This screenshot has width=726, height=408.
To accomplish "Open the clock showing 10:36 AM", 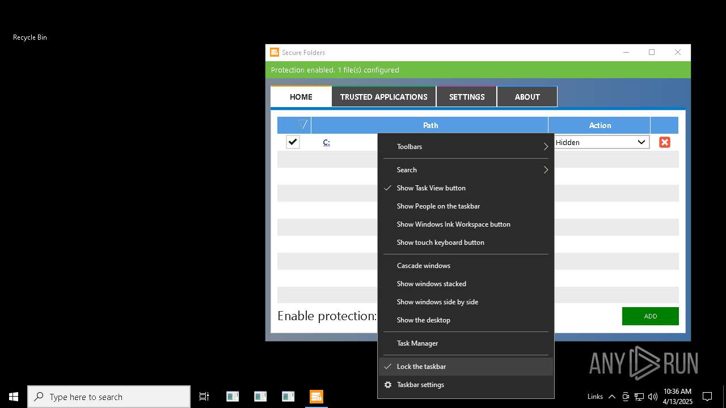I will tap(678, 397).
